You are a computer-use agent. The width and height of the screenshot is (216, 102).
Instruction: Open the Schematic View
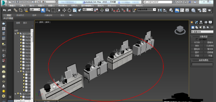pyautogui.click(x=187, y=10)
